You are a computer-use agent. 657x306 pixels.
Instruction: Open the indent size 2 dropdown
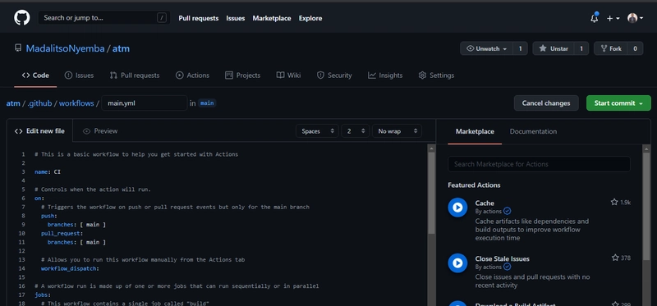(356, 131)
